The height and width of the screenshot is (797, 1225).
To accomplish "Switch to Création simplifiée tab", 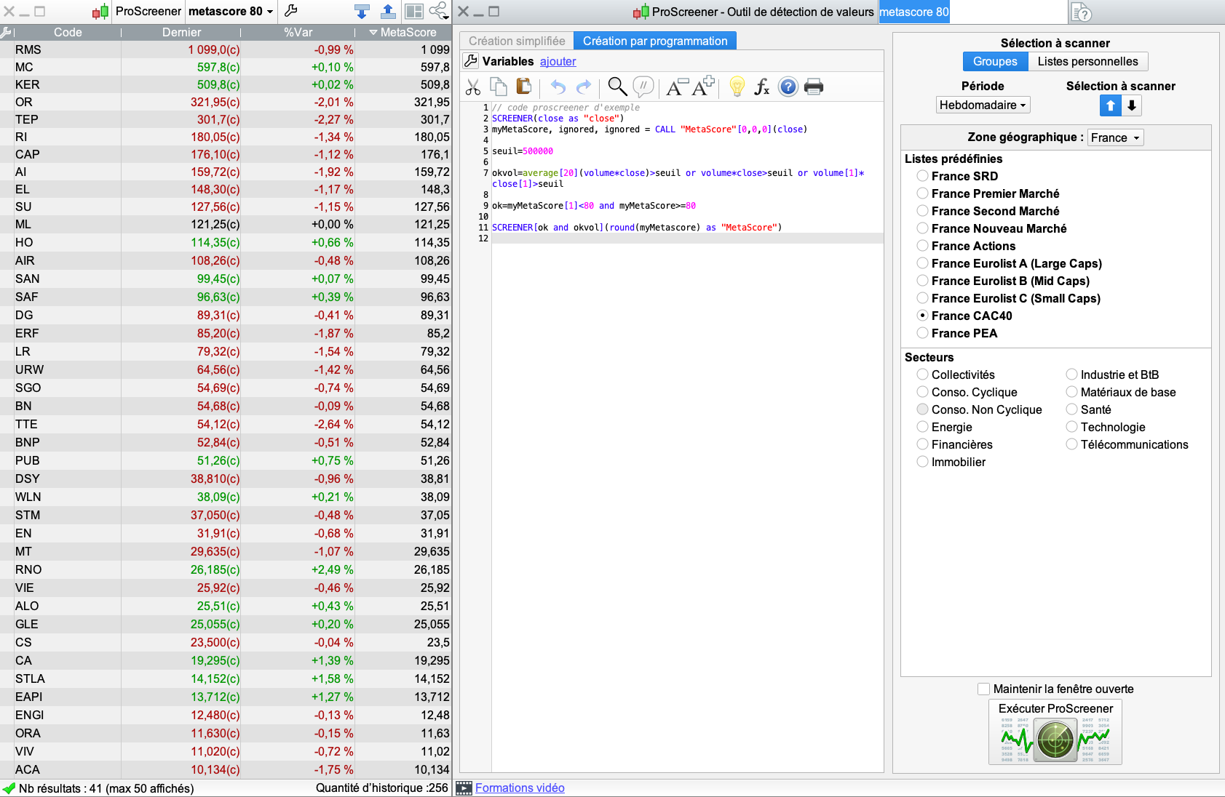I will point(517,41).
